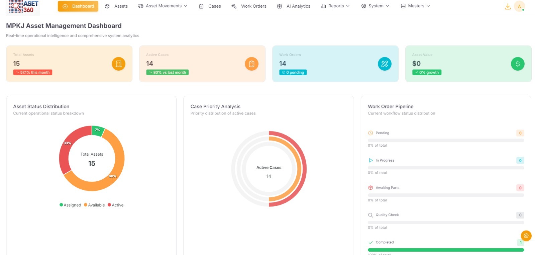Click the orange floating settings gear icon
535x255 pixels.
[x=526, y=236]
